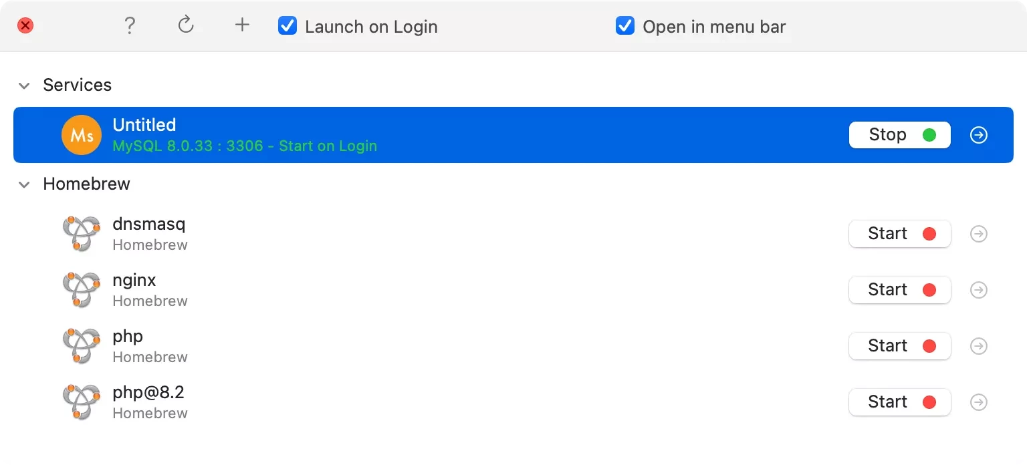The height and width of the screenshot is (465, 1027).
Task: Refresh the services list
Action: pos(186,25)
